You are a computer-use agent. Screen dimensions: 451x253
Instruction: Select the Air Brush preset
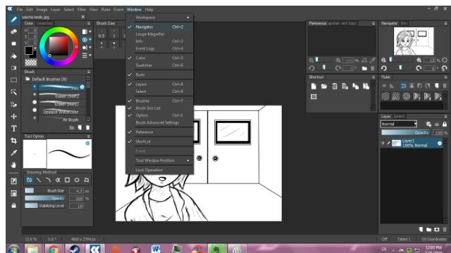(59, 119)
